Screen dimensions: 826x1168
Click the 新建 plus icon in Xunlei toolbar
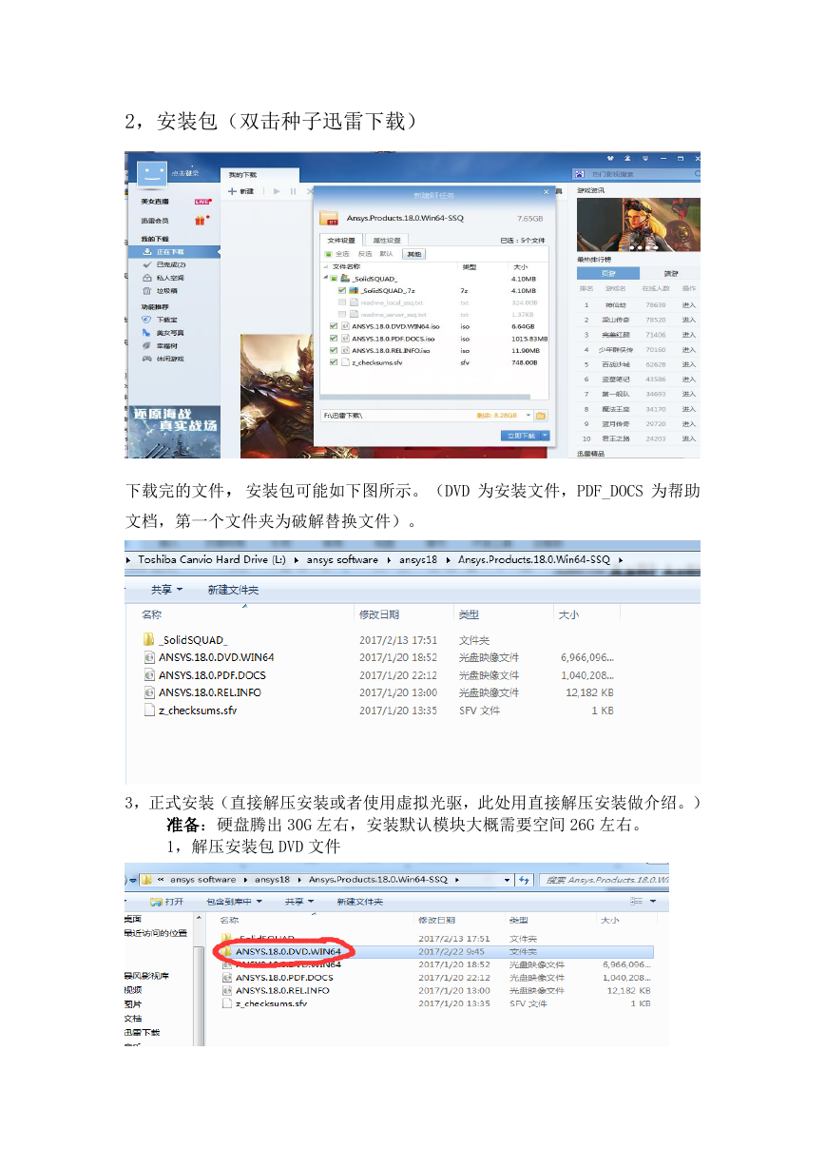pos(232,191)
